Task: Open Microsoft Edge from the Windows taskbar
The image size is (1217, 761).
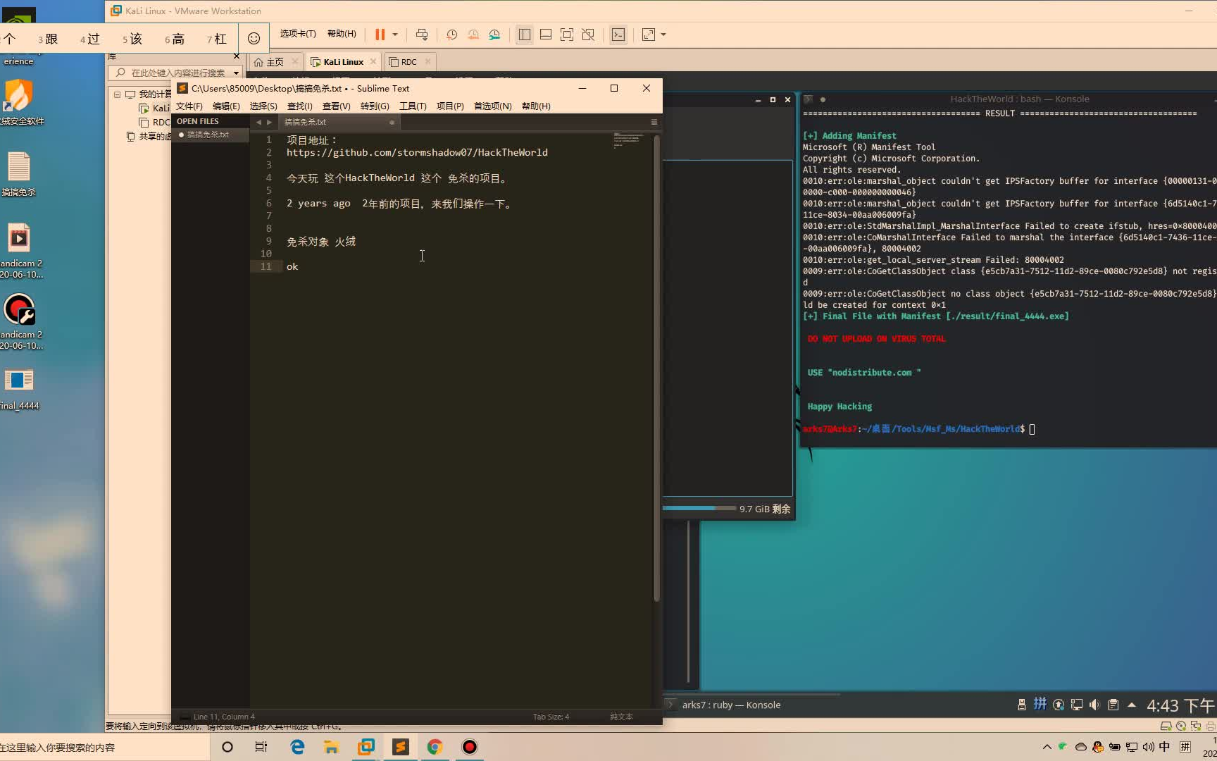Action: click(297, 747)
